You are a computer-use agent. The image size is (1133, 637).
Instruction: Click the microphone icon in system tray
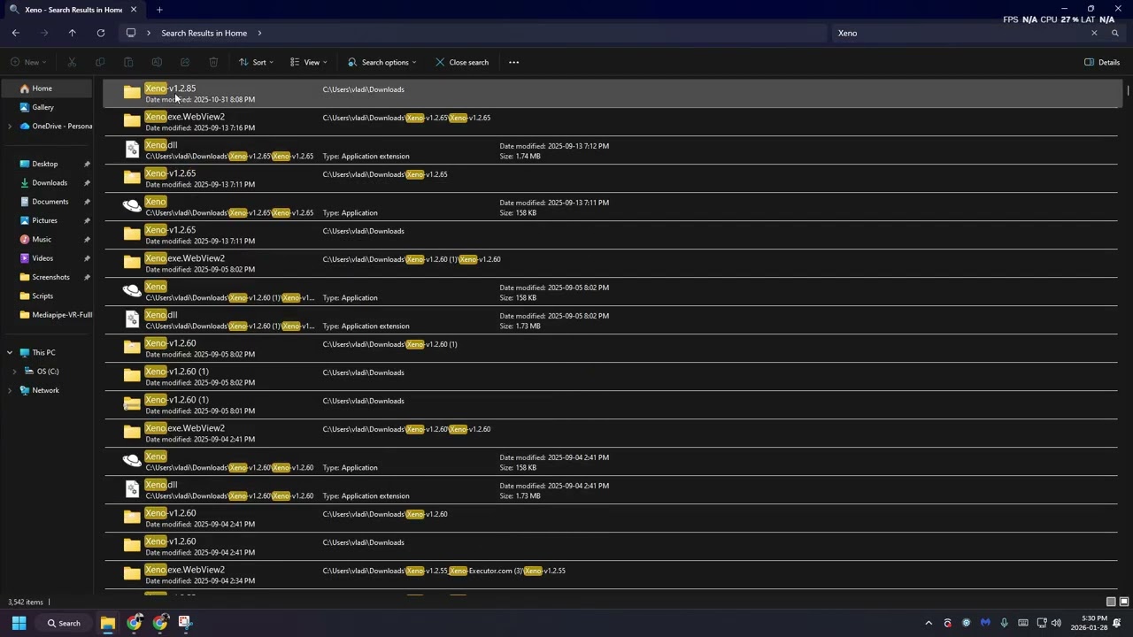[1004, 623]
